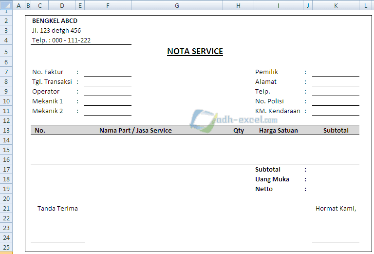Viewport: 374px width, 254px height.
Task: Click the 'NOTA SERVICE' title
Action: pyautogui.click(x=195, y=51)
